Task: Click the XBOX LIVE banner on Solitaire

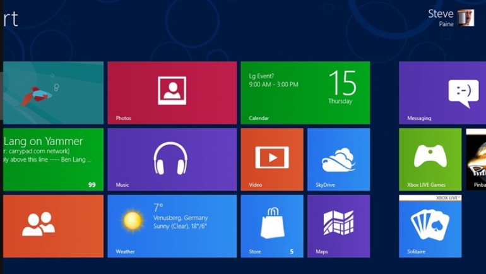Action: (430, 198)
